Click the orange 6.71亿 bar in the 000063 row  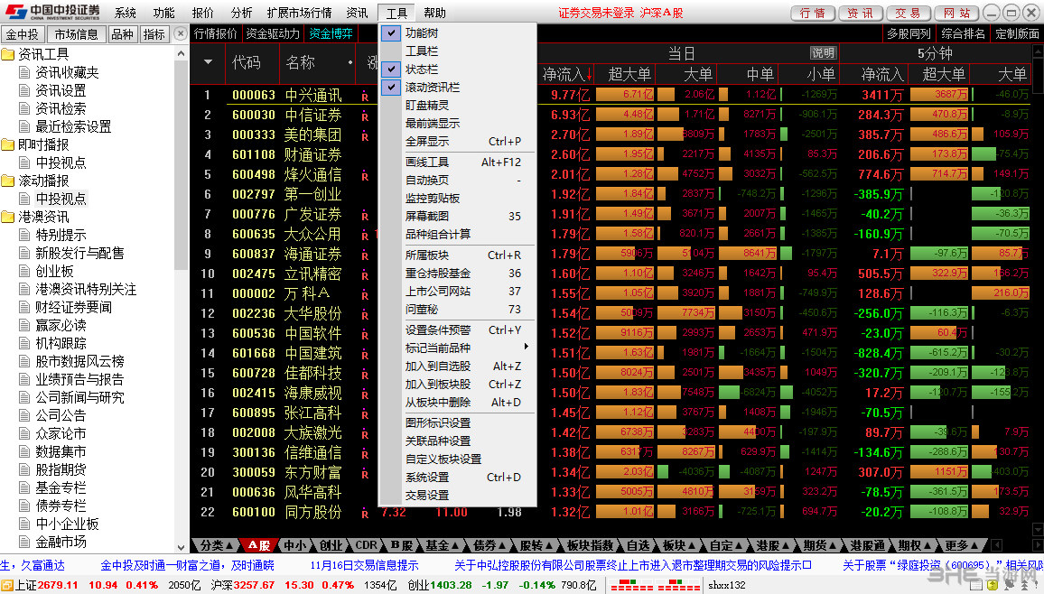coord(625,95)
